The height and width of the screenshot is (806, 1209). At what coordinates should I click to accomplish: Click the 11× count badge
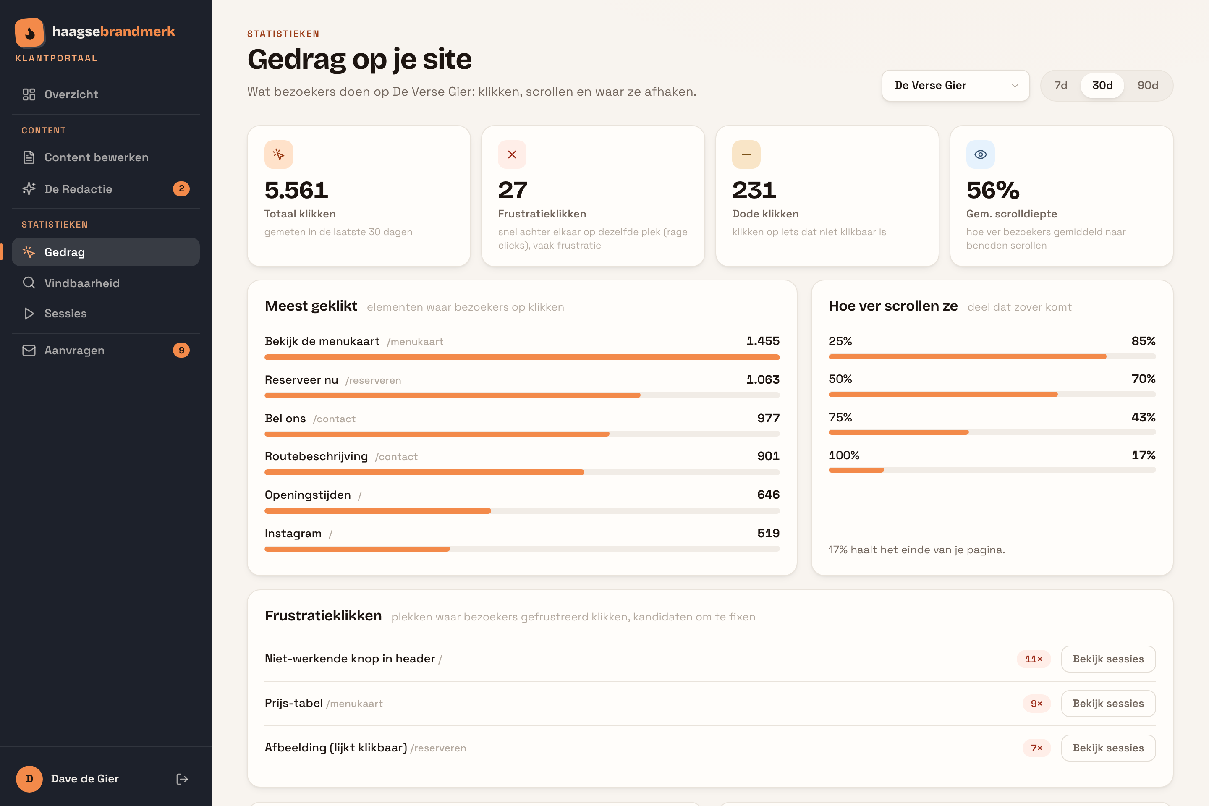coord(1033,659)
